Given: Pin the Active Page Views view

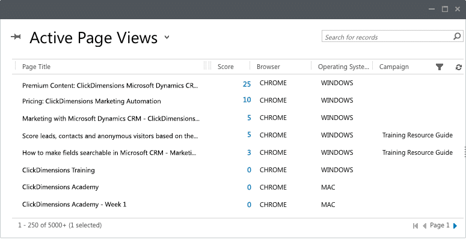Looking at the screenshot, I should tap(16, 37).
